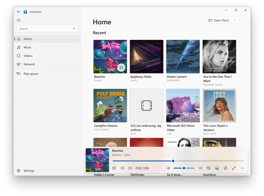Image resolution: width=264 pixels, height=196 pixels.
Task: Switch to compact overlay mini player
Action: [225, 168]
